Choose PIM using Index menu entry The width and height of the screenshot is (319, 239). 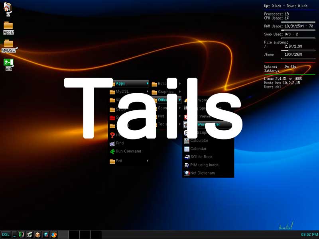tap(204, 165)
